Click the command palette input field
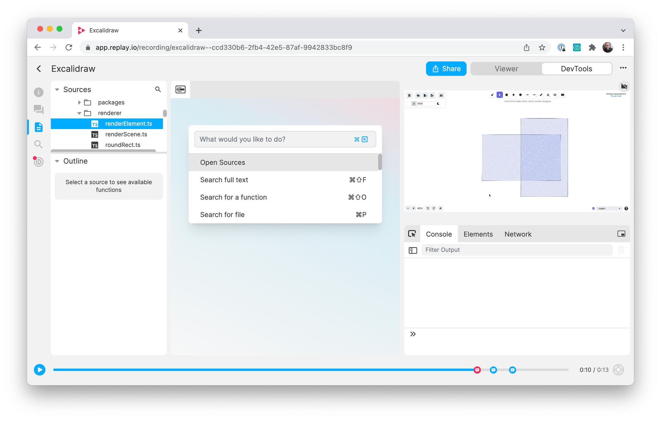Viewport: 661px width, 421px height. coord(285,139)
